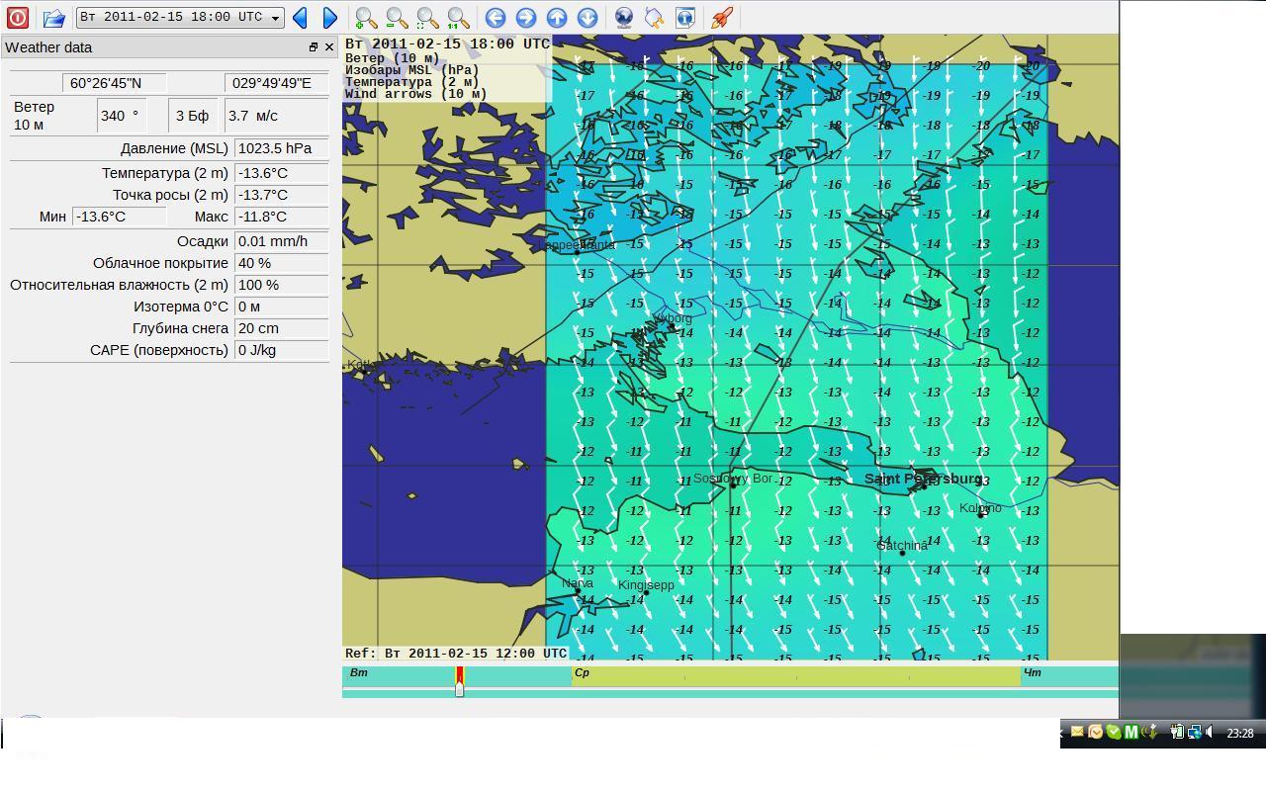Move map up with arrow button
Image resolution: width=1266 pixels, height=791 pixels.
[557, 17]
